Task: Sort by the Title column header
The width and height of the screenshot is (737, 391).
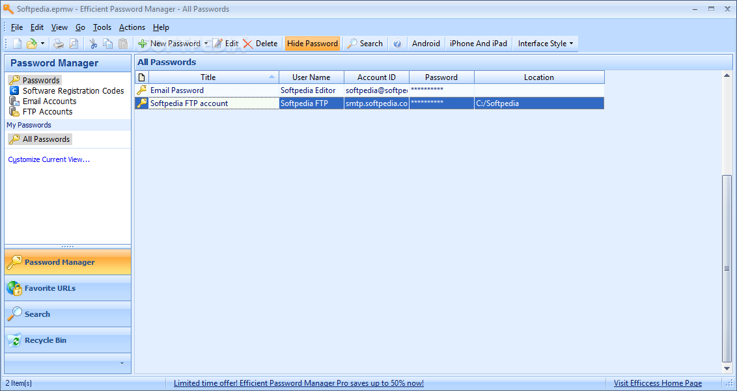Action: (214, 77)
